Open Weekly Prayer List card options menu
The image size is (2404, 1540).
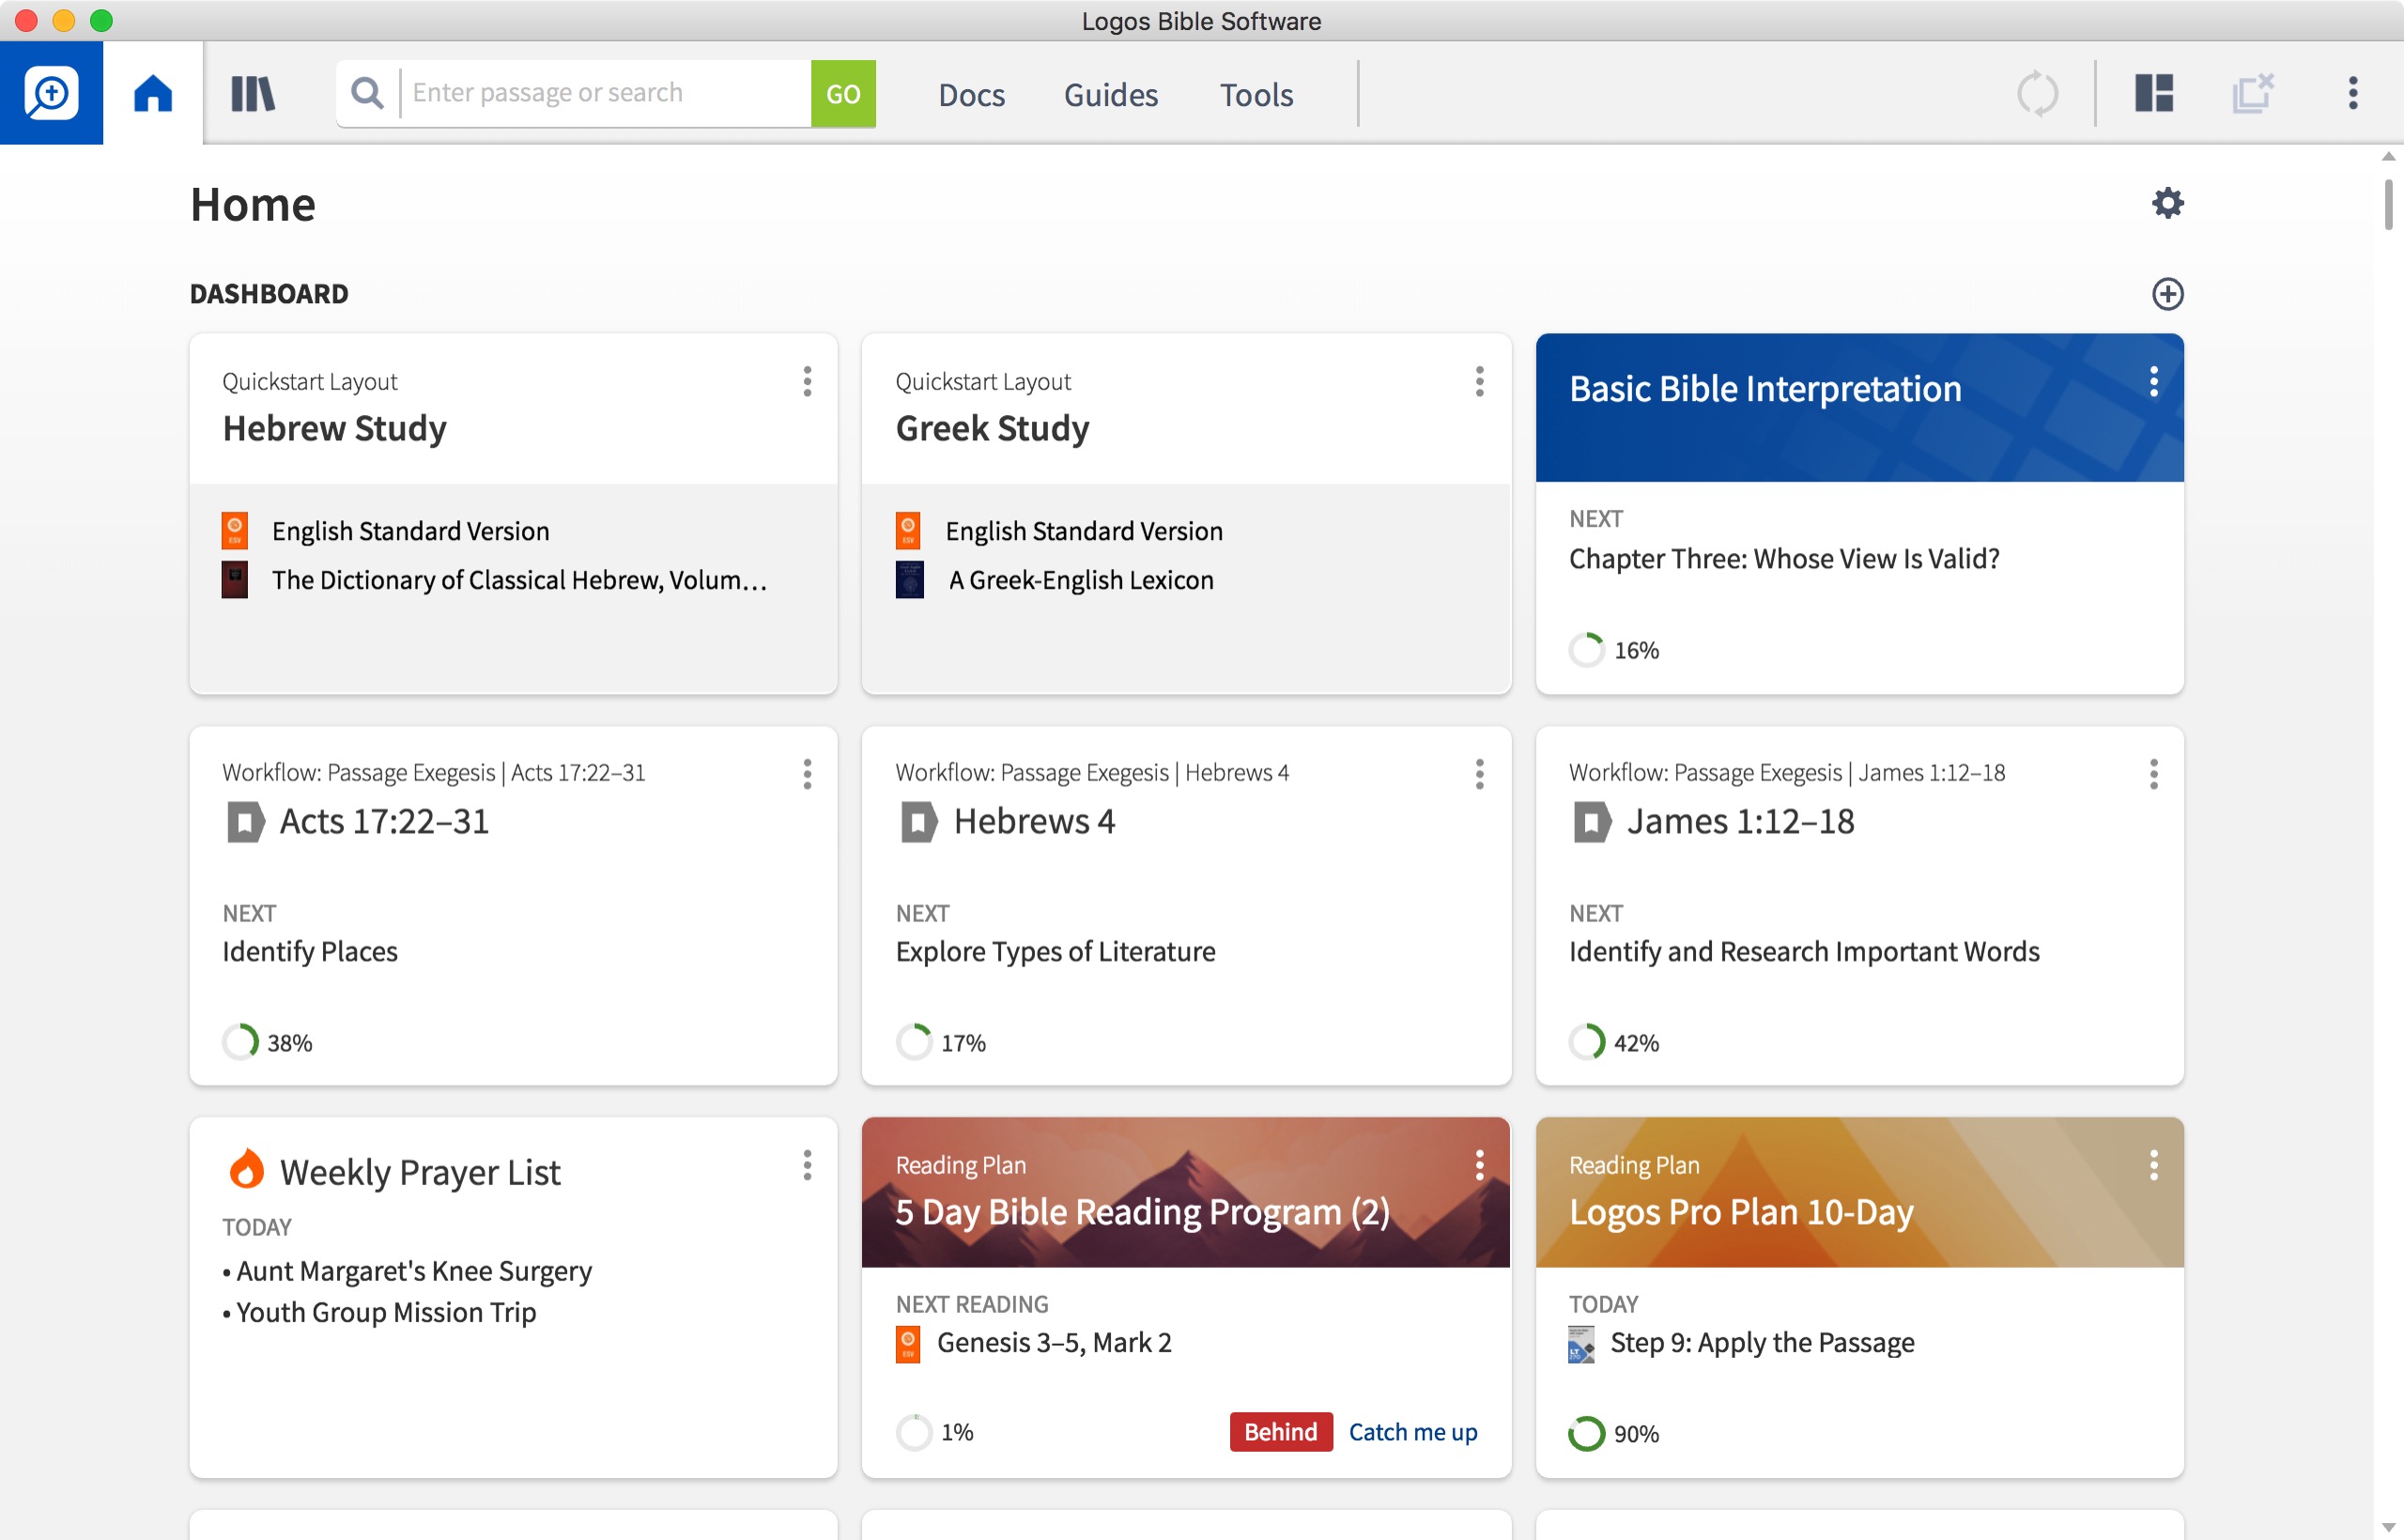(807, 1165)
